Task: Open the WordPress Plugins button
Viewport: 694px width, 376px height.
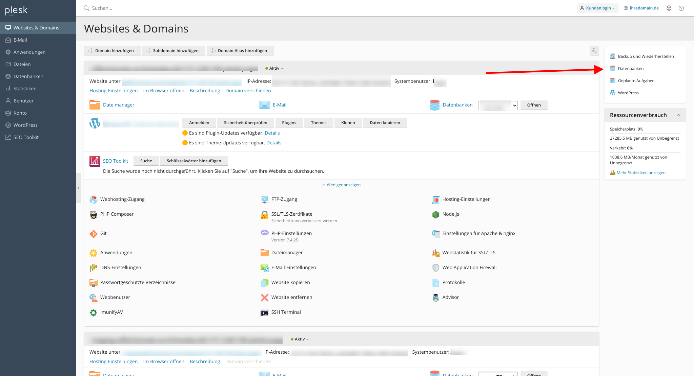Action: pyautogui.click(x=289, y=123)
